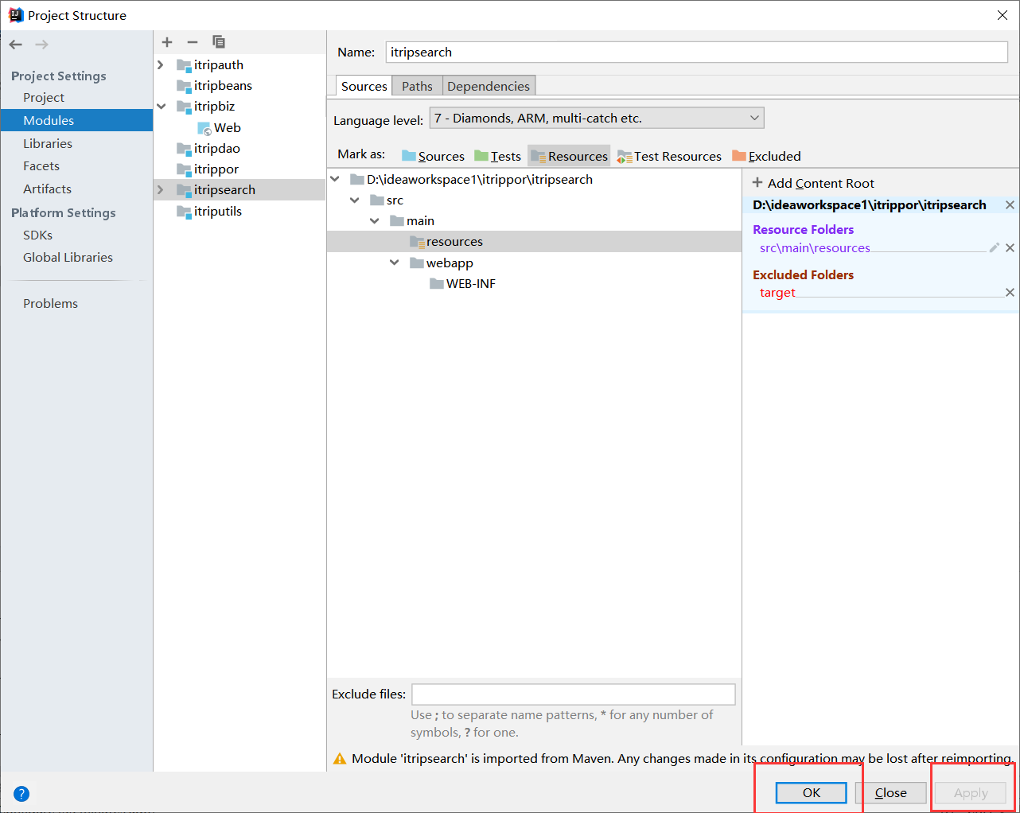Copy the selected module using the copy icon

tap(219, 42)
